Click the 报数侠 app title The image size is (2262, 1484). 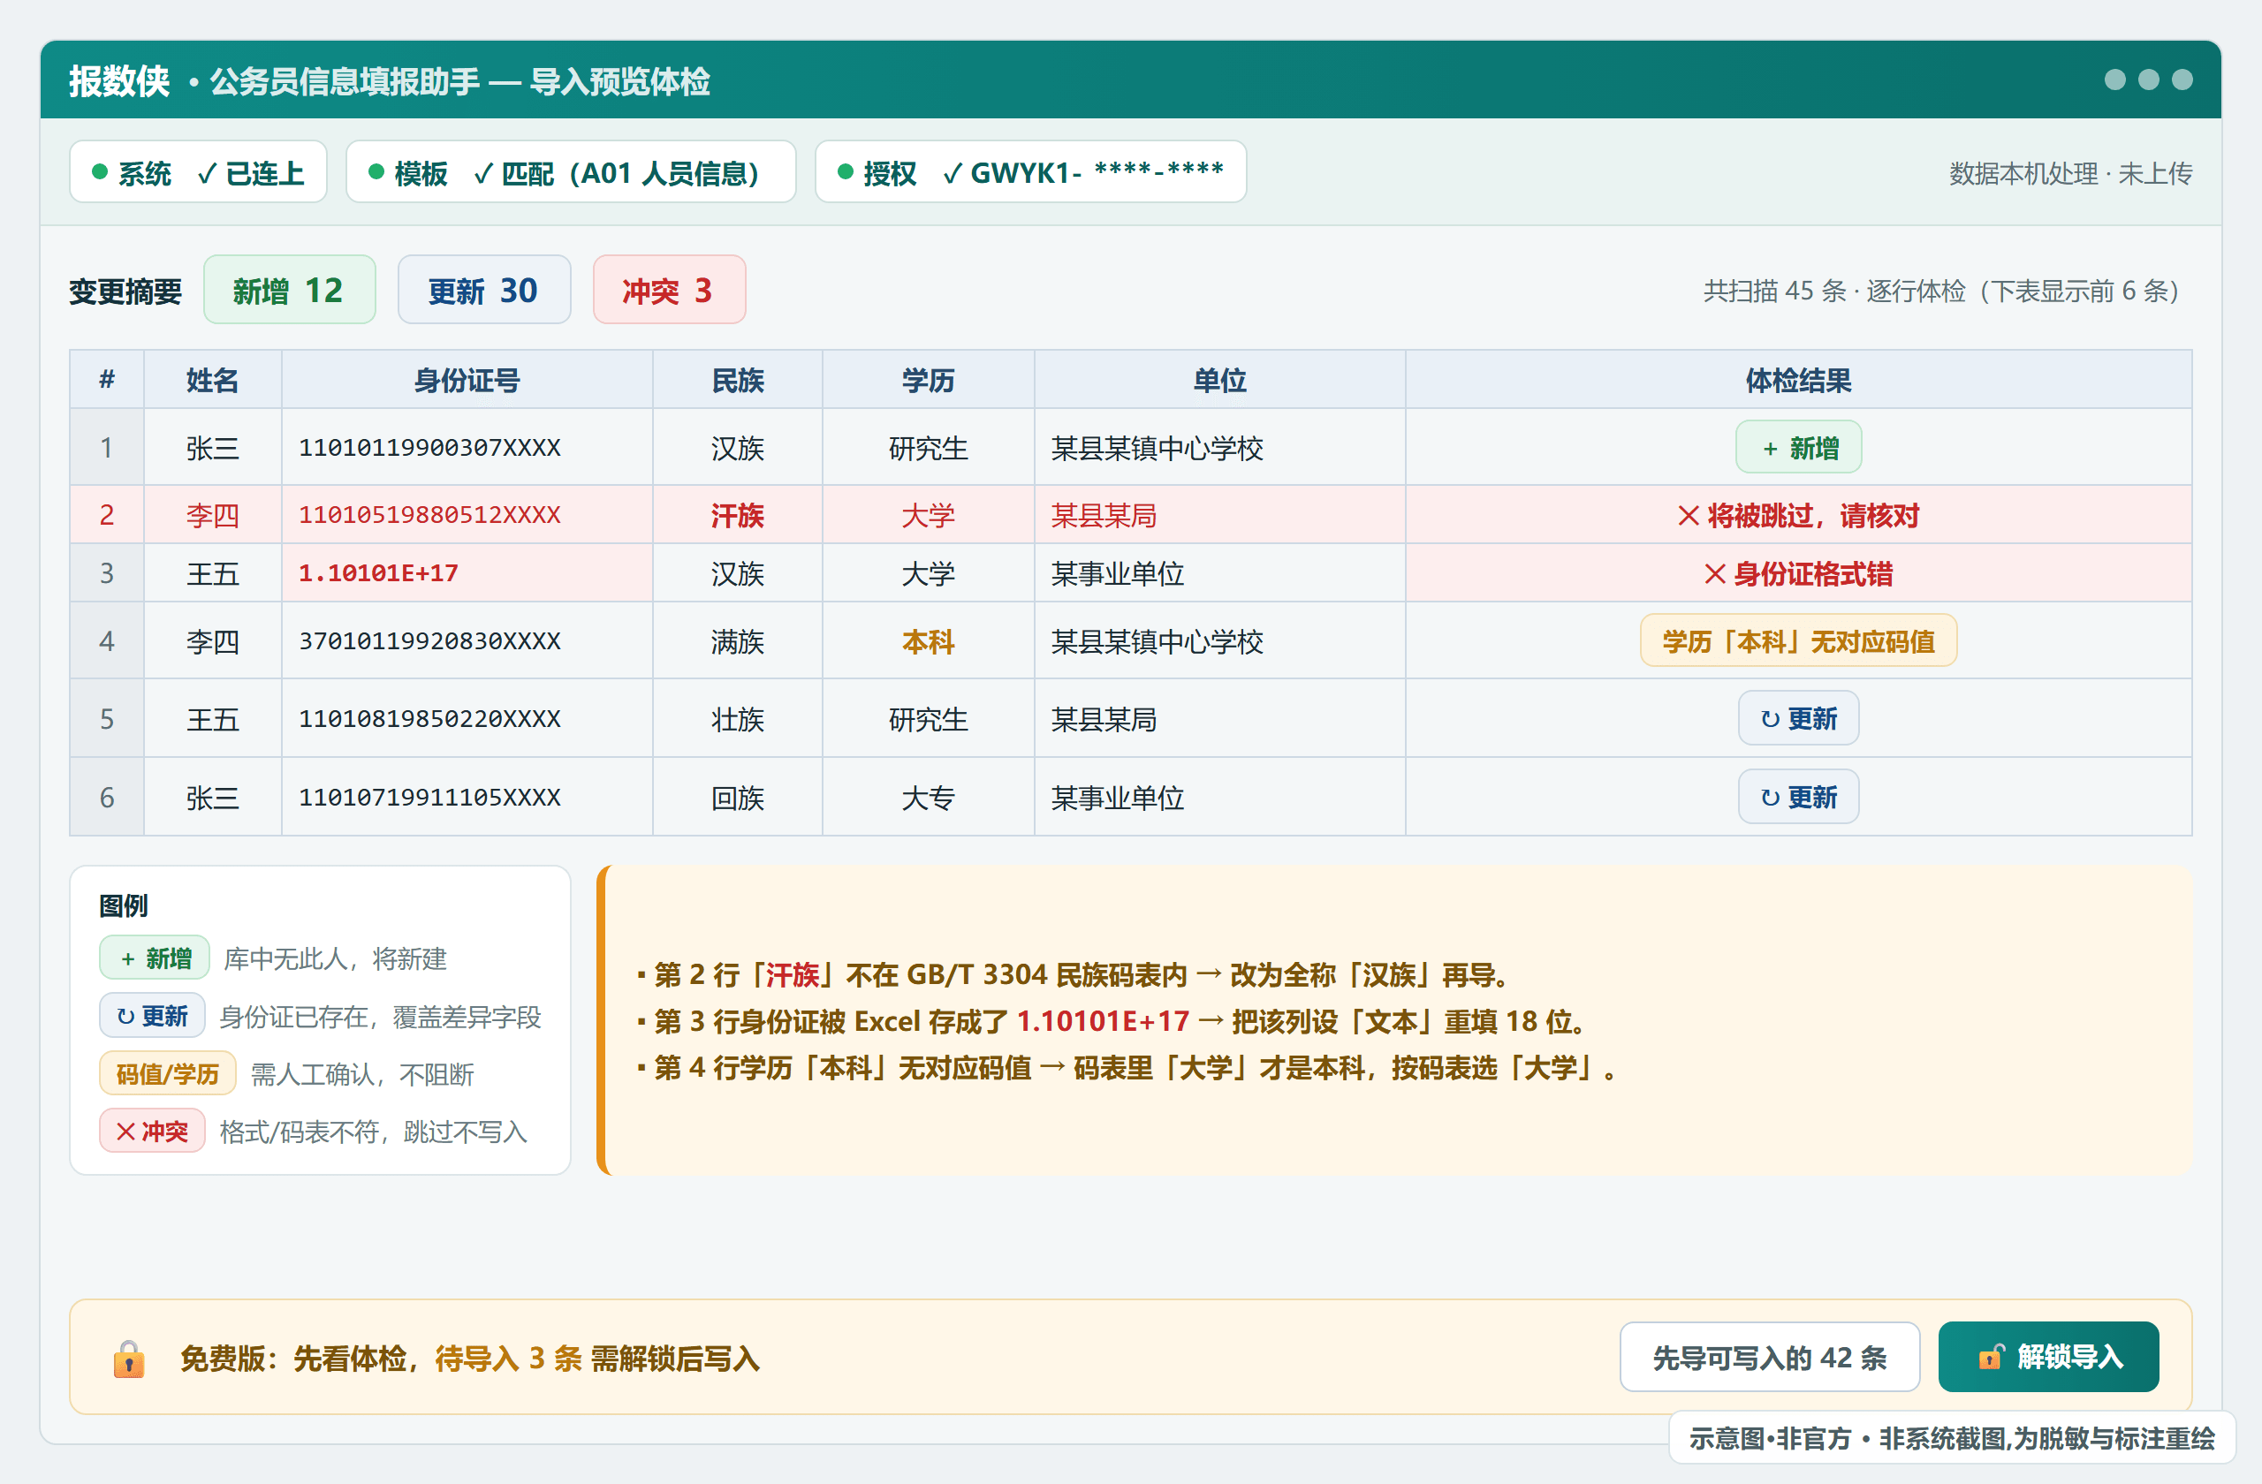(118, 80)
